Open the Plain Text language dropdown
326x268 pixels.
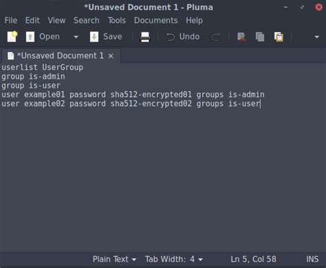pyautogui.click(x=114, y=259)
